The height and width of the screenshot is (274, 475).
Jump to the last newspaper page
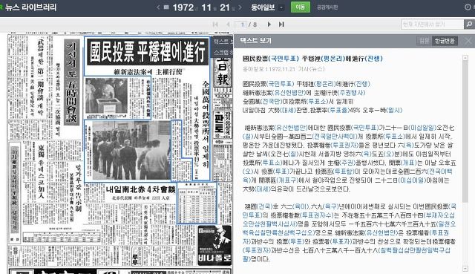[x=281, y=25]
